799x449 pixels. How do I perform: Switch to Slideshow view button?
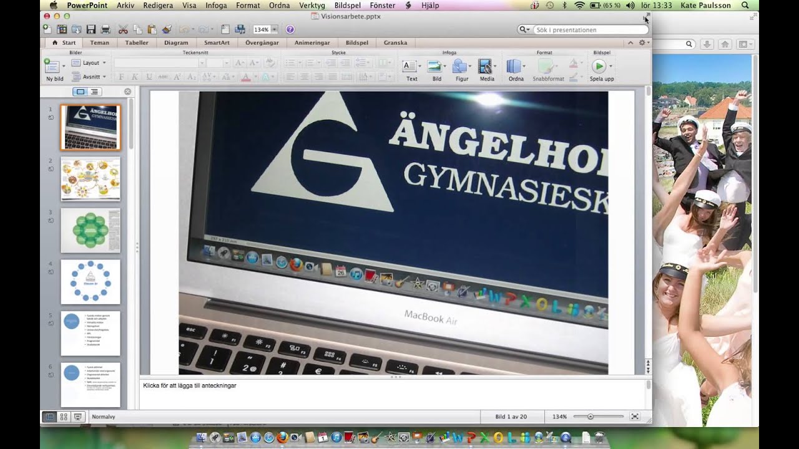[x=78, y=417]
